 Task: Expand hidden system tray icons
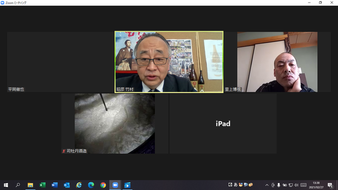pyautogui.click(x=267, y=185)
